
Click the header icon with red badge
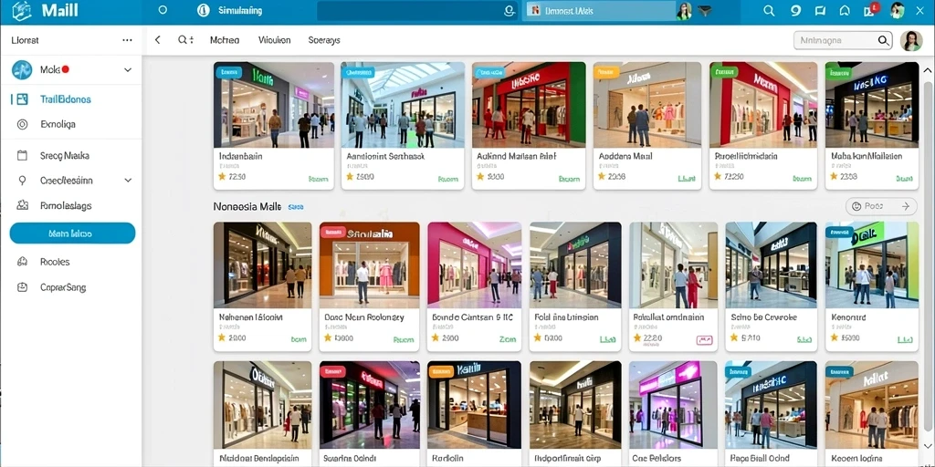tap(870, 9)
